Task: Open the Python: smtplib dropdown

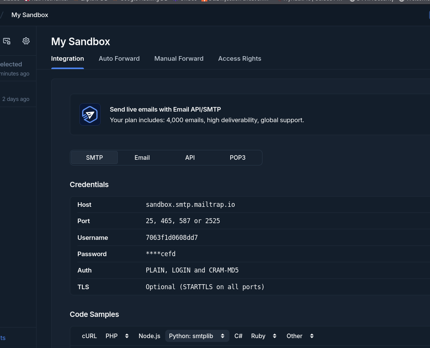Action: 197,336
